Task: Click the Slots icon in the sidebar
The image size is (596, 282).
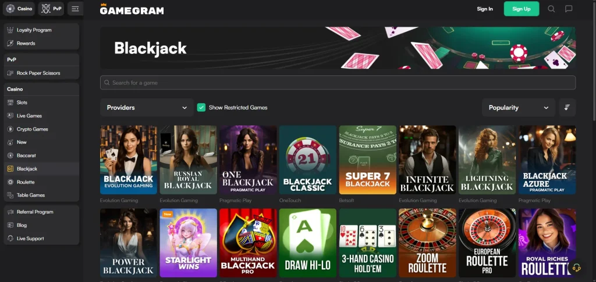Action: coord(10,102)
